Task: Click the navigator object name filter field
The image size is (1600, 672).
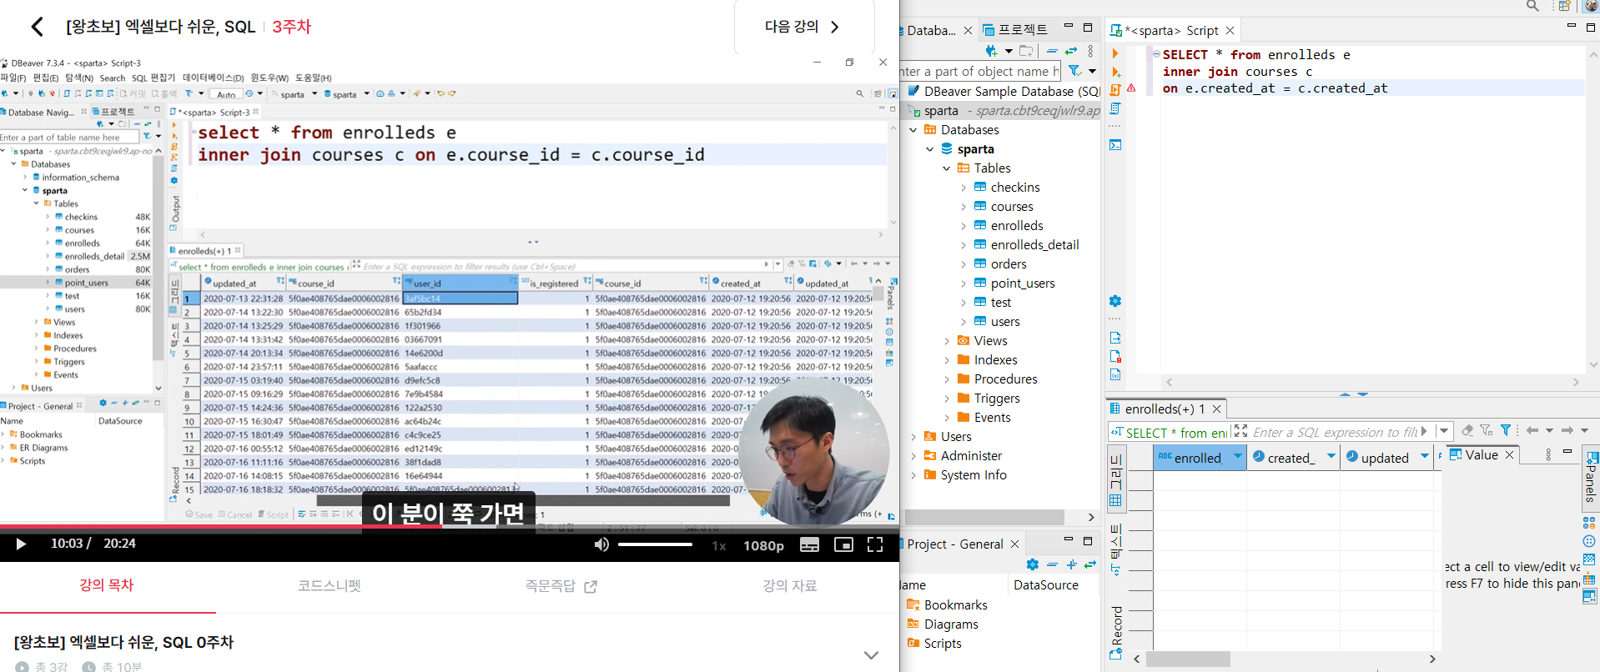Action: [x=981, y=72]
